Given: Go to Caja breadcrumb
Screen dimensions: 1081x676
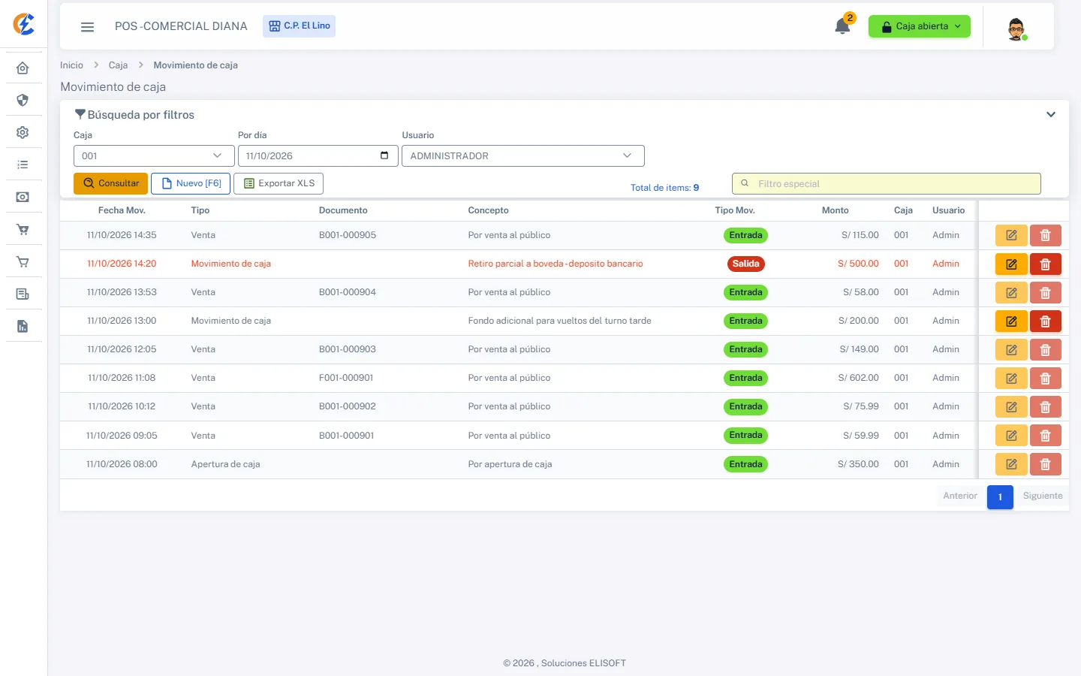Looking at the screenshot, I should pos(118,65).
